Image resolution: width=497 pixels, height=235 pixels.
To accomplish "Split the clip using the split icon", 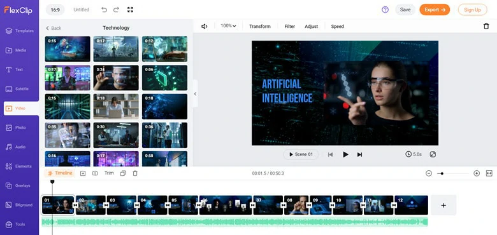I will 95,173.
